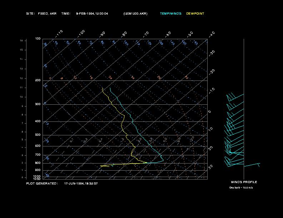This screenshot has height=218, width=283.
Task: Click the 600 pressure level label
Action: (38, 146)
